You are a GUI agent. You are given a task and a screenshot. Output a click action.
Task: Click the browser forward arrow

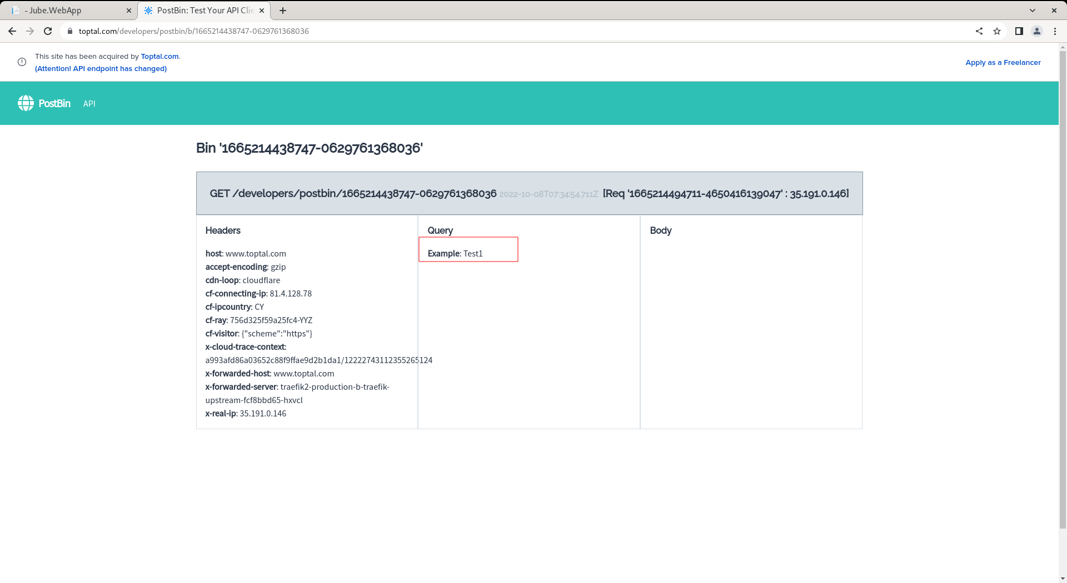(30, 31)
